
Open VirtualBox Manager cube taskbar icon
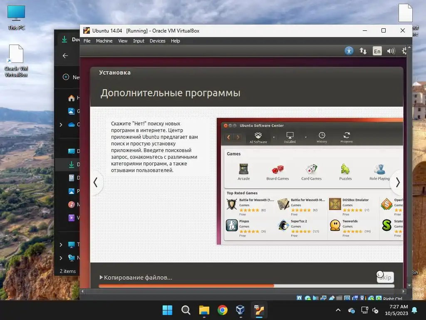pyautogui.click(x=240, y=310)
